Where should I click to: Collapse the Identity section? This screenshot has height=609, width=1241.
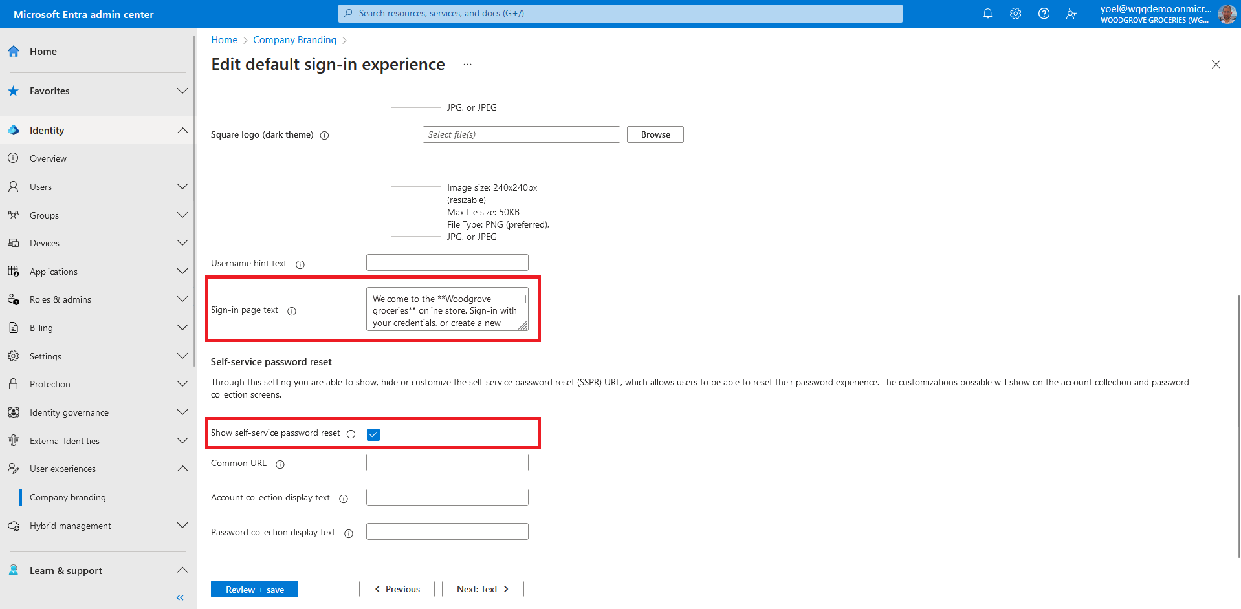182,131
